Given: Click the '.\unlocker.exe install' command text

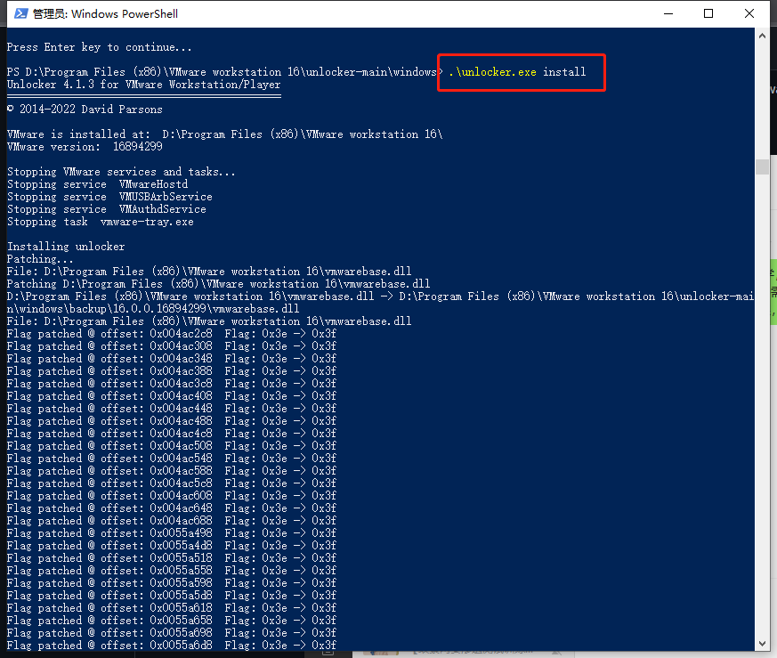Looking at the screenshot, I should 517,72.
